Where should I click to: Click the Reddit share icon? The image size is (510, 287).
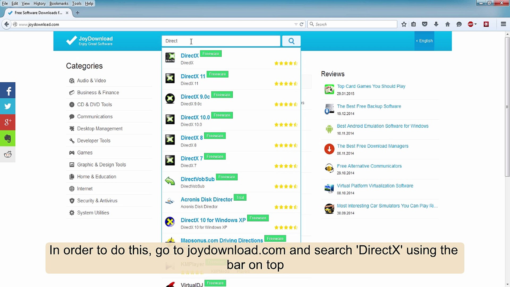[x=8, y=154]
